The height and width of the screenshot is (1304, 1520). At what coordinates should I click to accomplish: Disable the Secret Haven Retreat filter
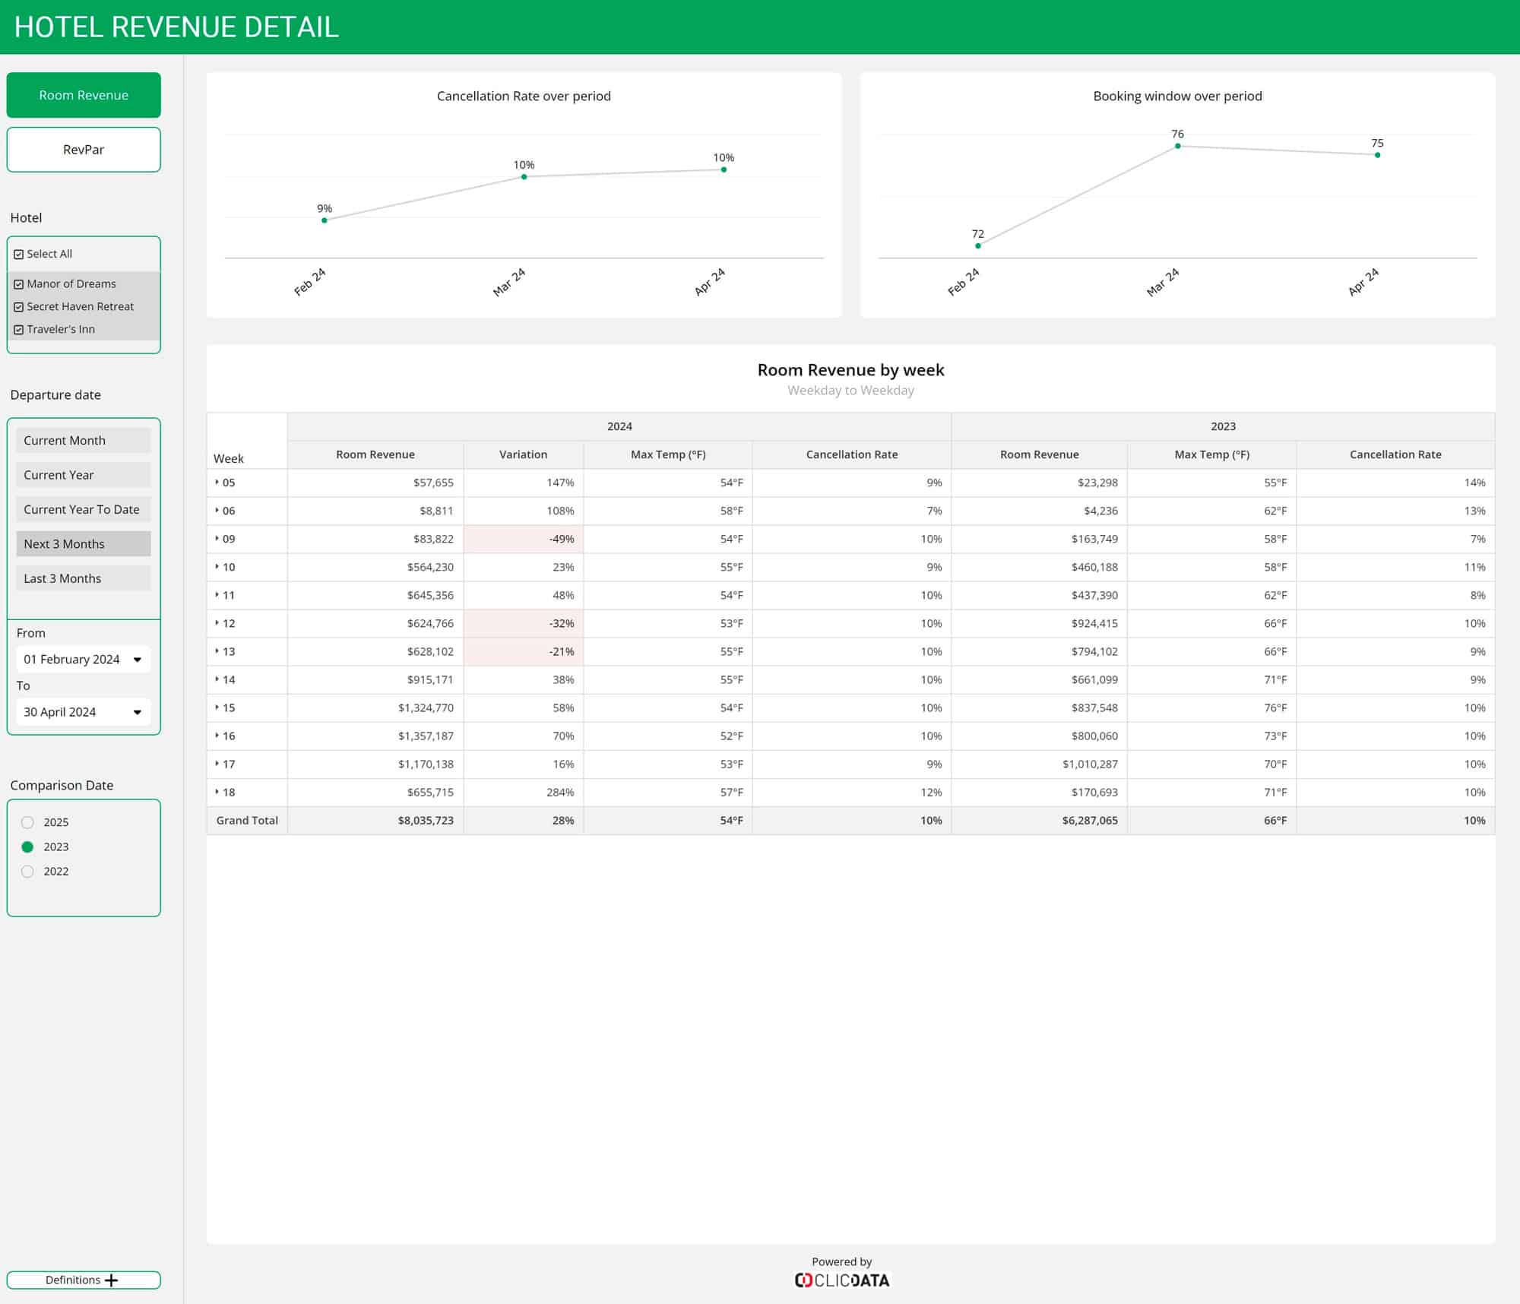pos(19,306)
